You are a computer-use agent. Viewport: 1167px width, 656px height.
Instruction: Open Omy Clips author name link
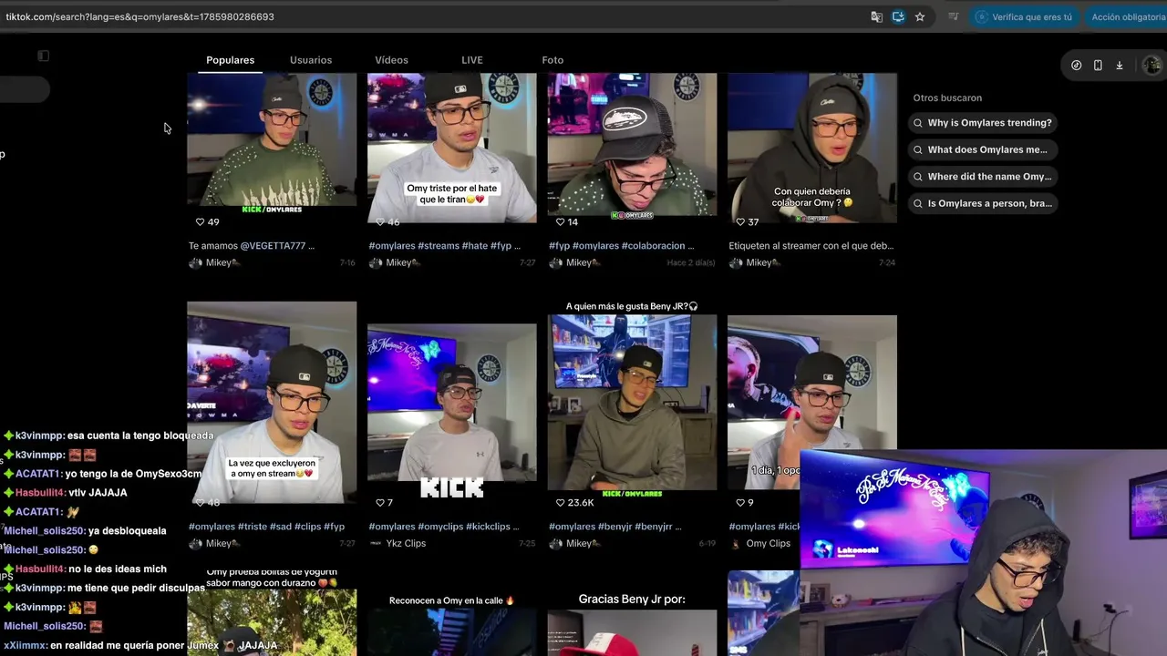[769, 544]
